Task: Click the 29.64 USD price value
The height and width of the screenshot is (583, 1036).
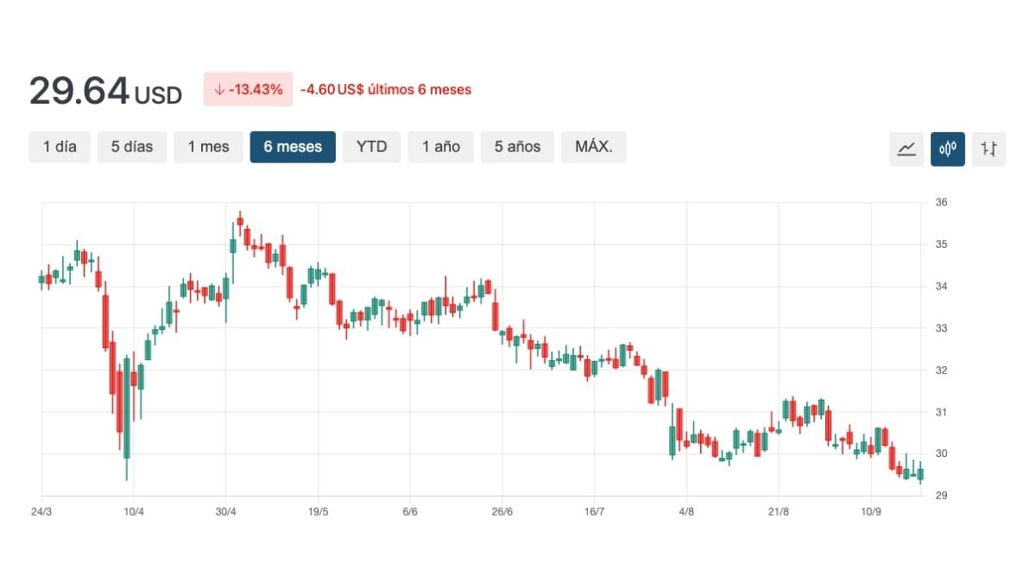Action: (105, 92)
